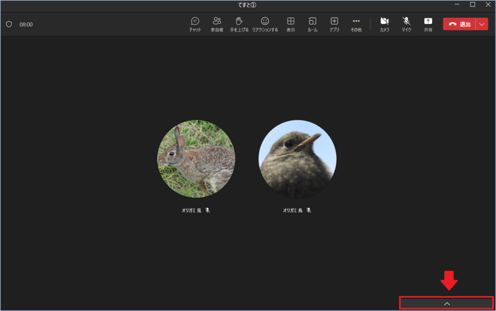This screenshot has height=311, width=496.
Task: Select the rabbit participant avatar
Action: coord(196,159)
